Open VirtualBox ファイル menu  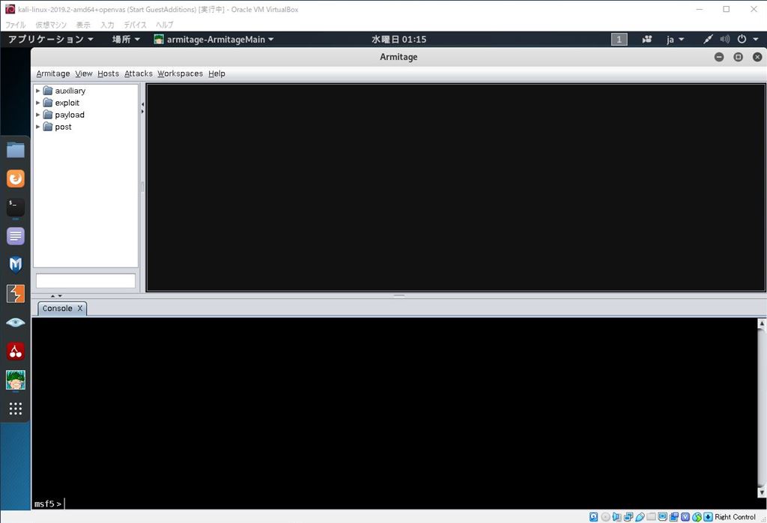click(x=15, y=25)
